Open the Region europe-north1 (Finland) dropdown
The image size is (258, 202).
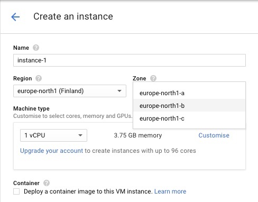70,91
